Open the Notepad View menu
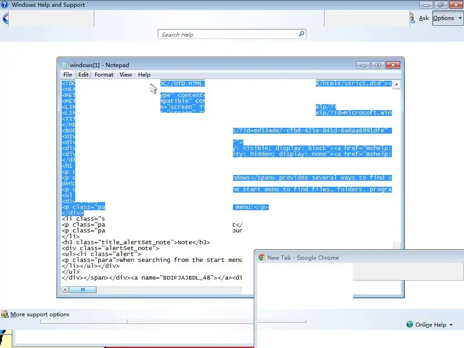 [126, 75]
